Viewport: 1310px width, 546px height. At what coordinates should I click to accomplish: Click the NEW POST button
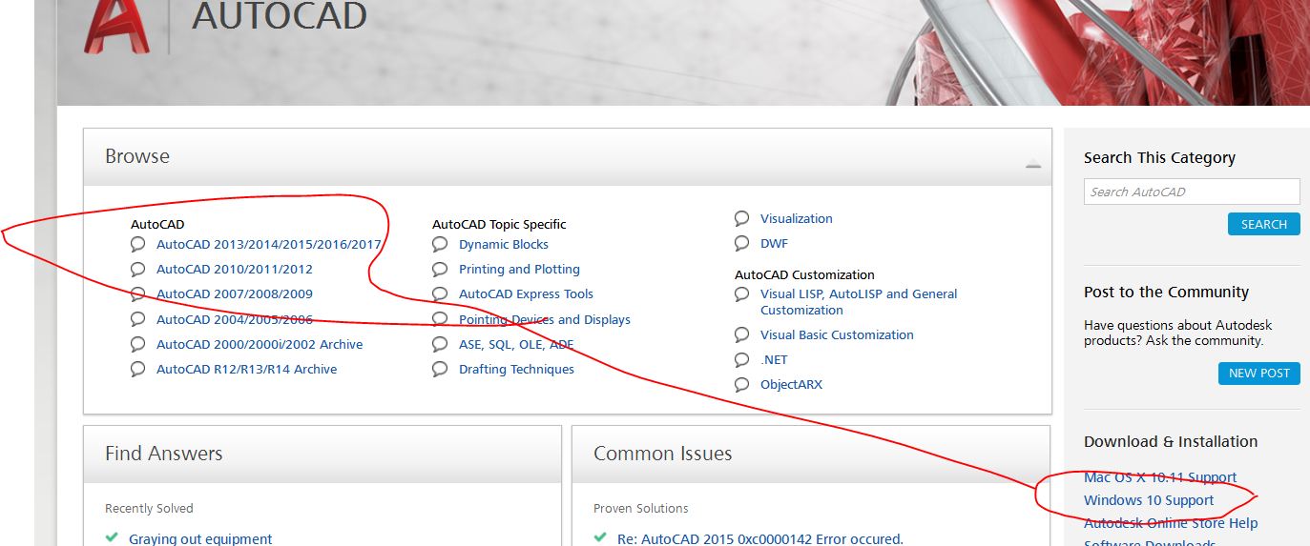point(1259,374)
